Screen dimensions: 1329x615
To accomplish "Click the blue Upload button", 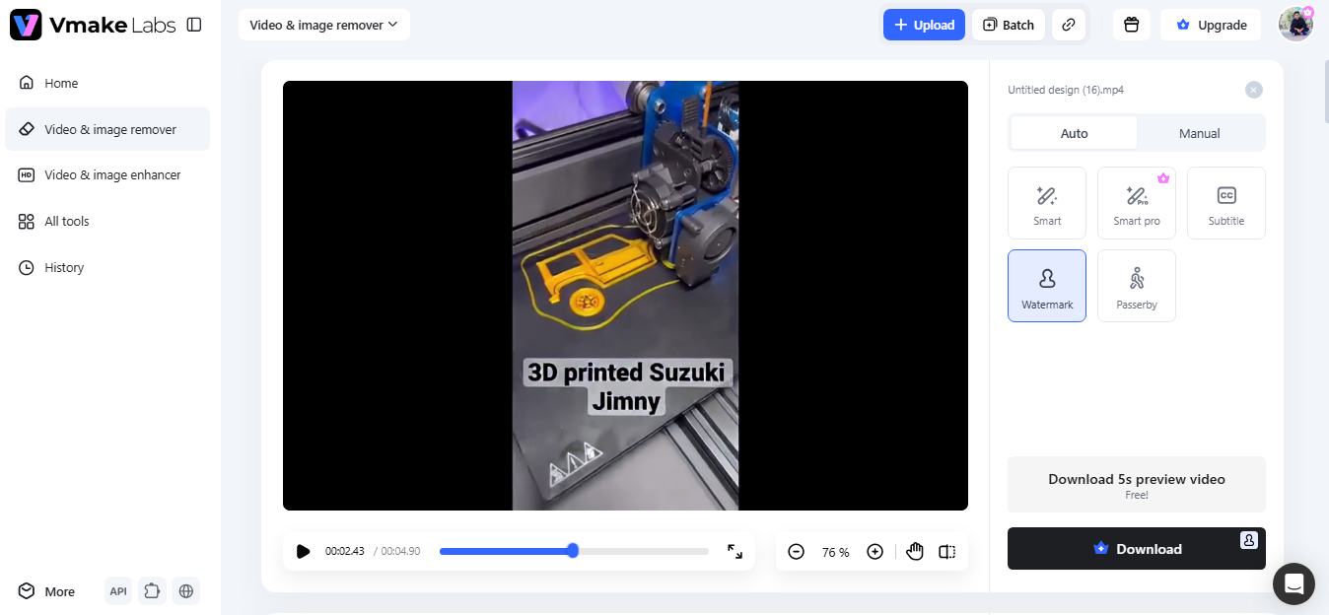I will pyautogui.click(x=924, y=25).
